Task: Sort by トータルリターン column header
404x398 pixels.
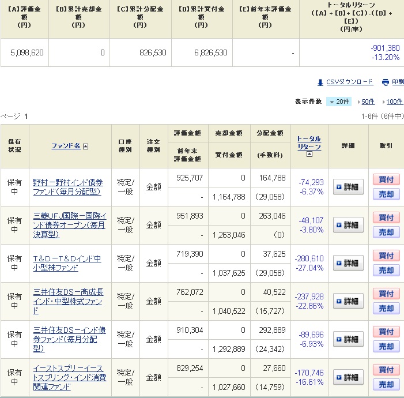Action: [308, 142]
